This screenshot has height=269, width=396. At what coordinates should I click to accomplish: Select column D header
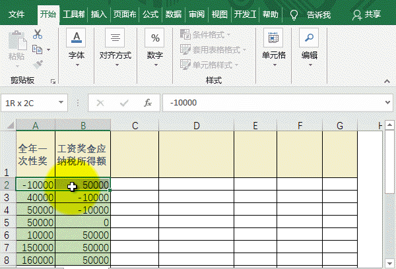tap(196, 125)
